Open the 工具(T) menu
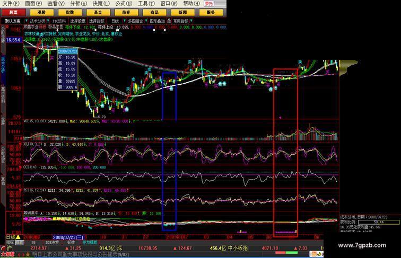The width and height of the screenshot is (401, 258). click(146, 4)
